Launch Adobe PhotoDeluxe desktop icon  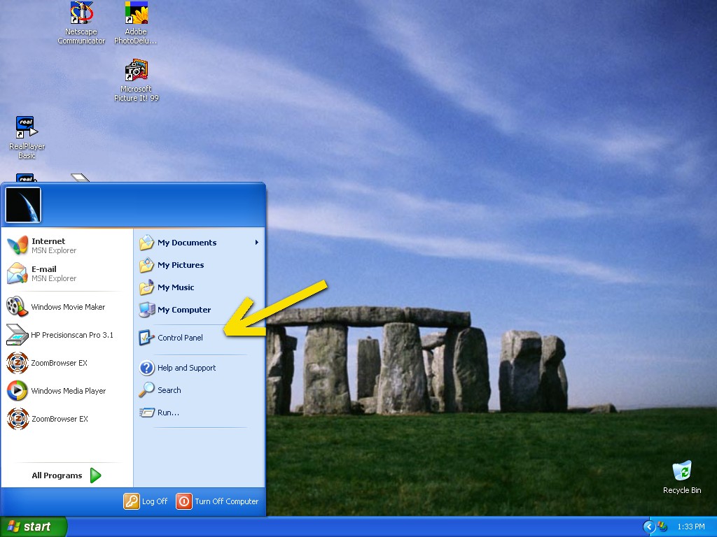[x=136, y=14]
